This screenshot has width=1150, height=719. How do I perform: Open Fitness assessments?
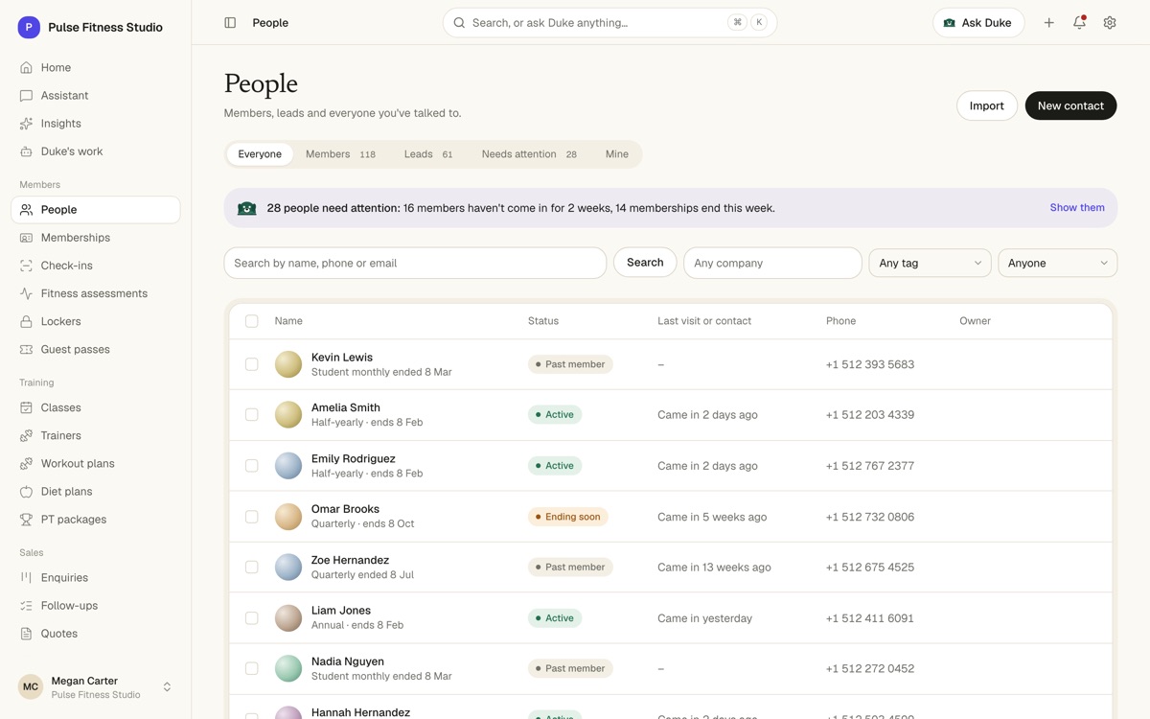(95, 293)
